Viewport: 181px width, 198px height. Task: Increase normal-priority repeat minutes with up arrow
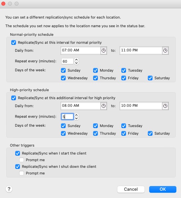tap(76, 60)
